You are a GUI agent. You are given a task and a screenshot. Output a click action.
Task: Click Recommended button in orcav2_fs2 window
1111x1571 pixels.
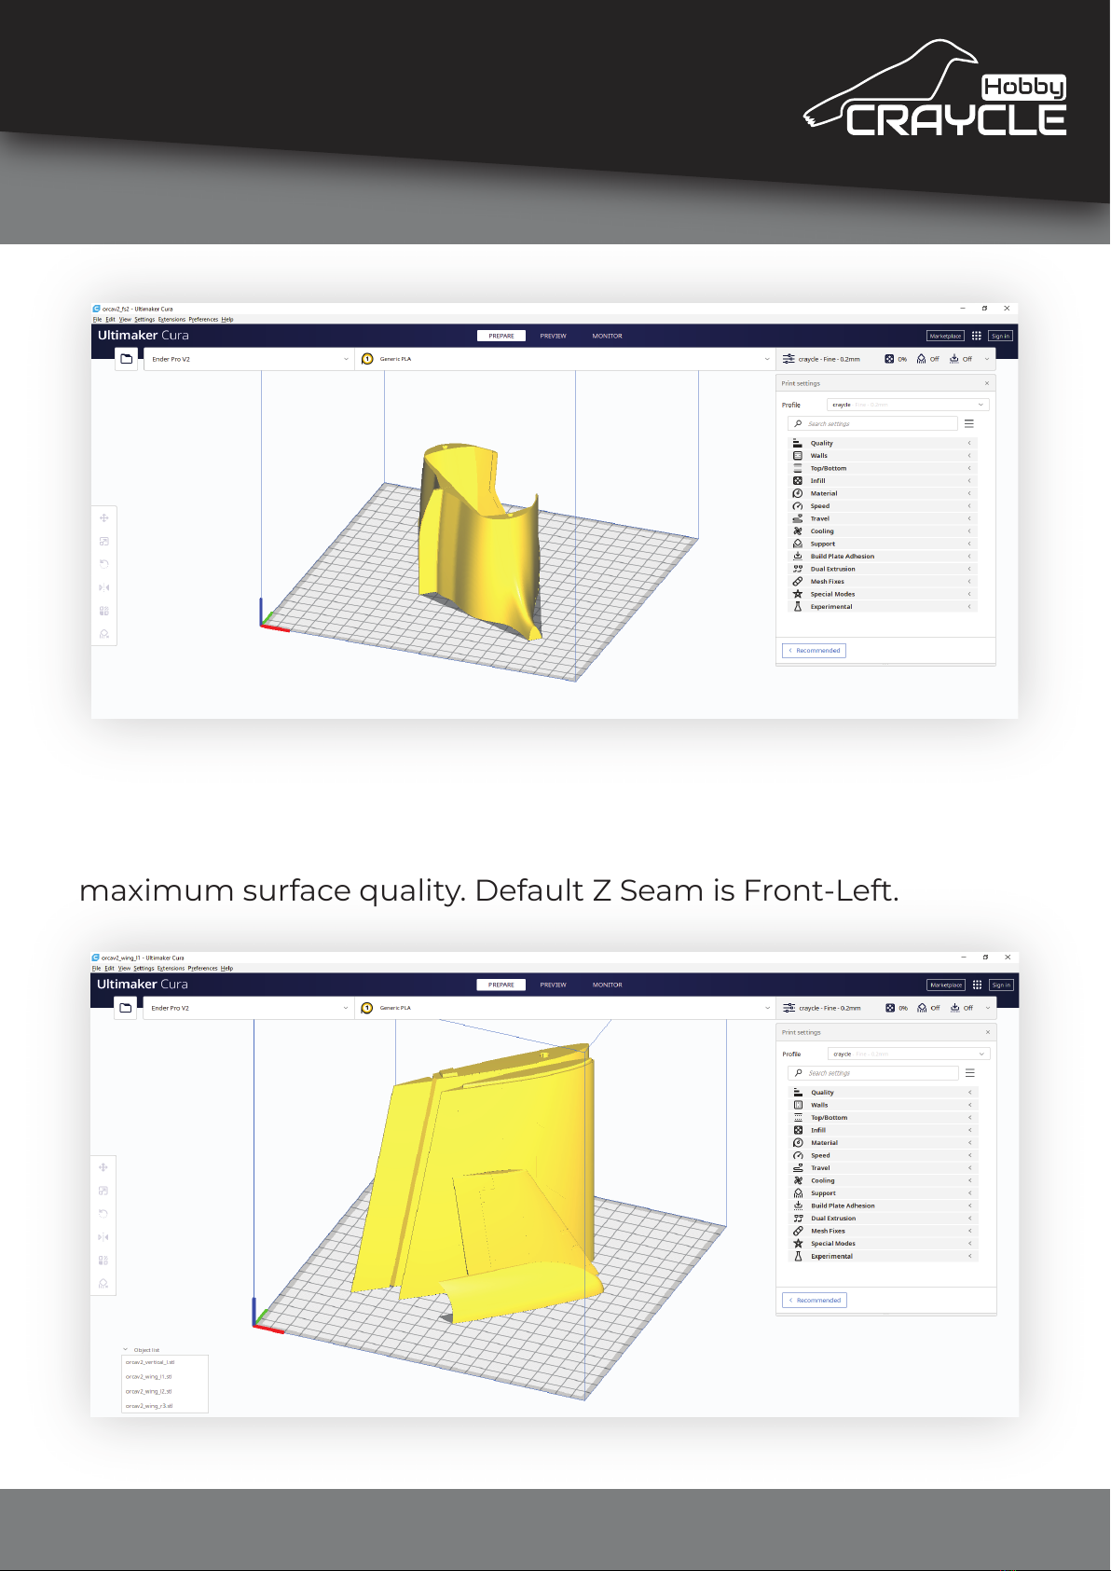click(x=814, y=650)
